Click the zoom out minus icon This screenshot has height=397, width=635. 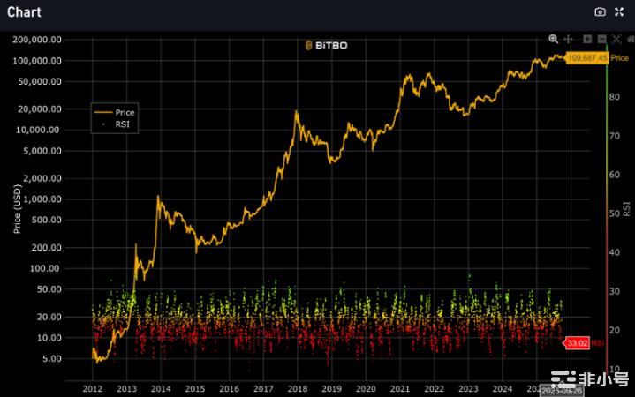point(601,39)
